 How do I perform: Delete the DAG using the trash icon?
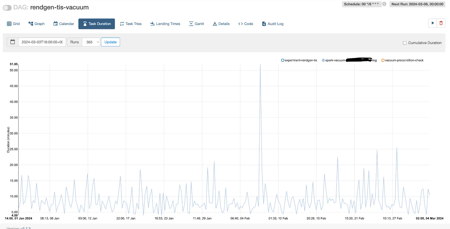tap(441, 23)
